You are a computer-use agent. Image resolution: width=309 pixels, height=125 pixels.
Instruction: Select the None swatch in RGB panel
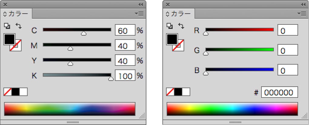tap(170, 92)
